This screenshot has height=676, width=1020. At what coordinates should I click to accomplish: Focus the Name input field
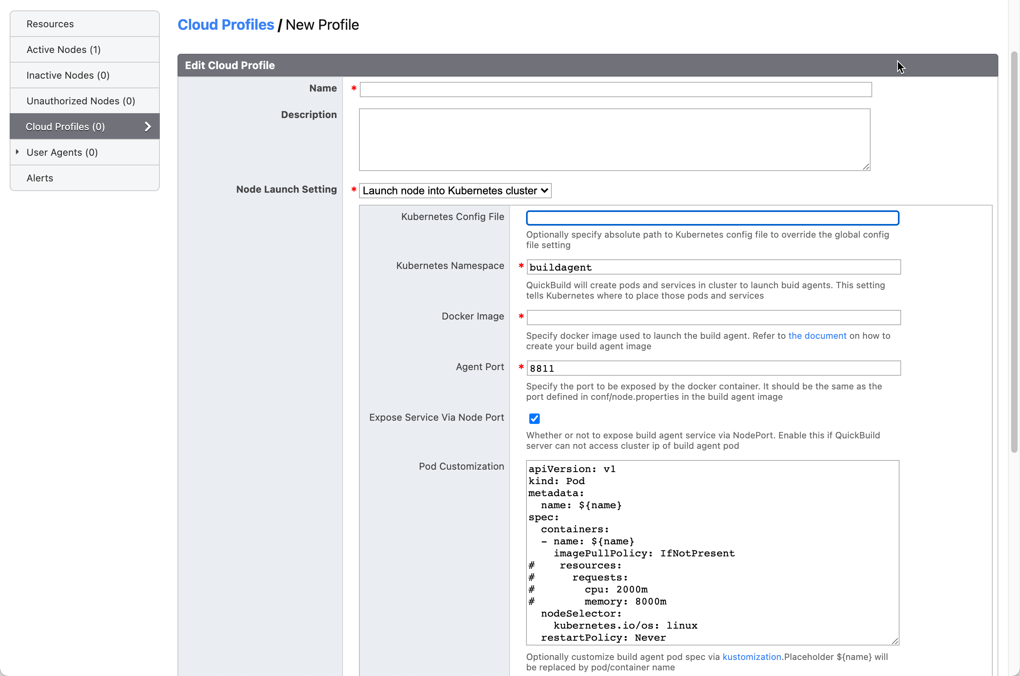point(616,90)
